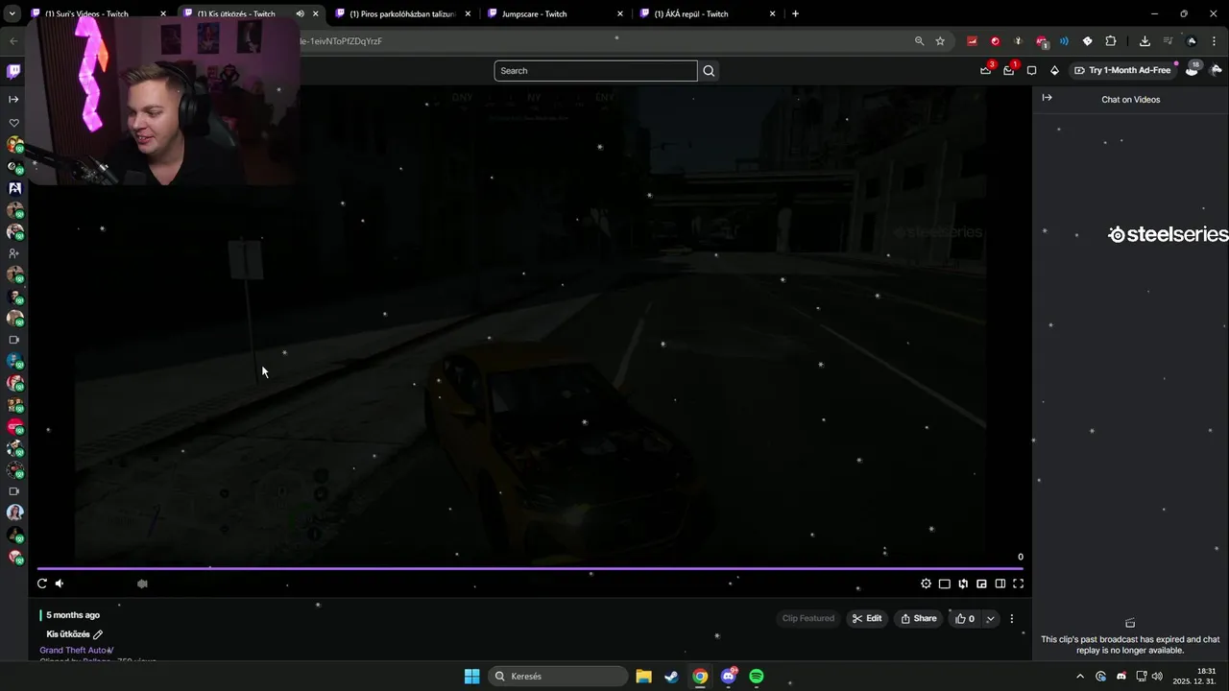Viewport: 1229px width, 691px height.
Task: Click the red chart extension icon
Action: pos(972,41)
